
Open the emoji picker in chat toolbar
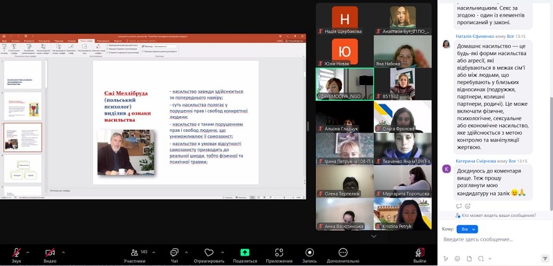[457, 258]
